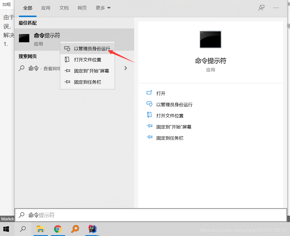Image resolution: width=290 pixels, height=236 pixels.
Task: Choose 固定到任务栏 in the context menu
Action: tap(87, 82)
